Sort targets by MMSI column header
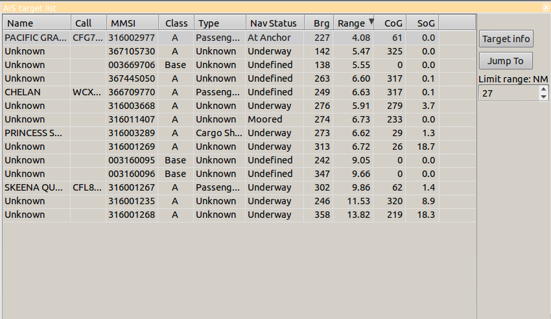Screen dimensions: 551x319 pyautogui.click(x=132, y=23)
